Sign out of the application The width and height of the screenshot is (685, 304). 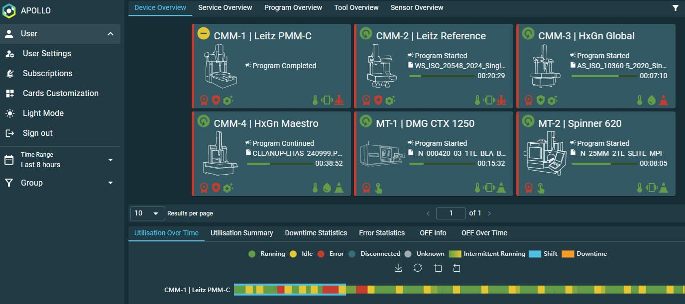pyautogui.click(x=37, y=133)
